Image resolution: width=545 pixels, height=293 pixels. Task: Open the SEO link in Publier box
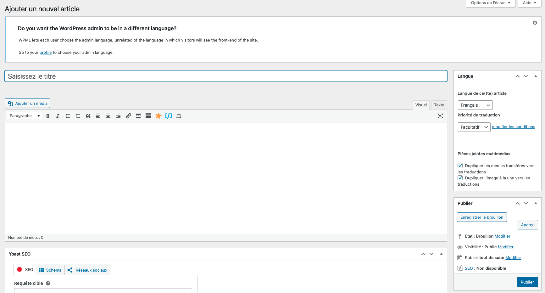tap(469, 268)
